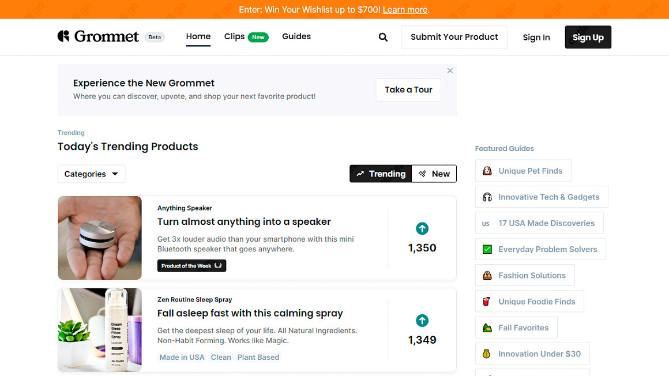669x376 pixels.
Task: Click the Sign Up button
Action: [x=588, y=37]
